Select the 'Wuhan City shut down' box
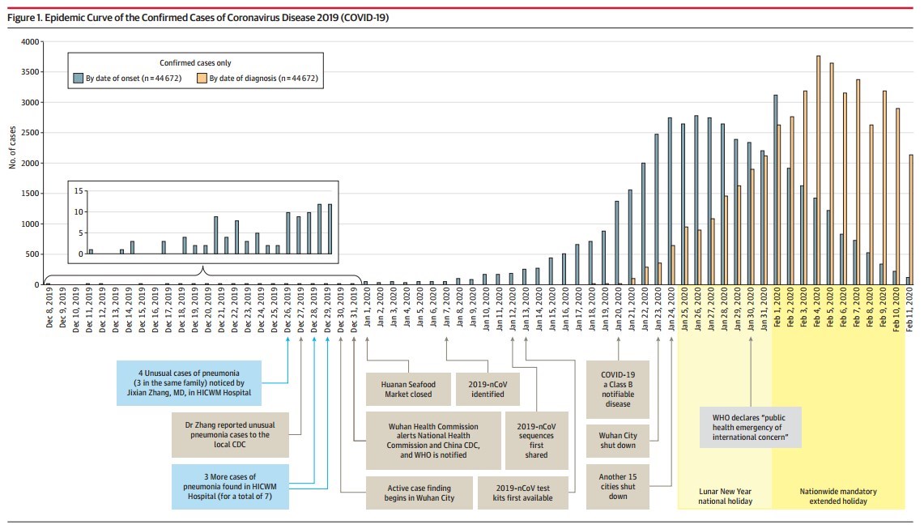The width and height of the screenshot is (924, 529). [618, 440]
